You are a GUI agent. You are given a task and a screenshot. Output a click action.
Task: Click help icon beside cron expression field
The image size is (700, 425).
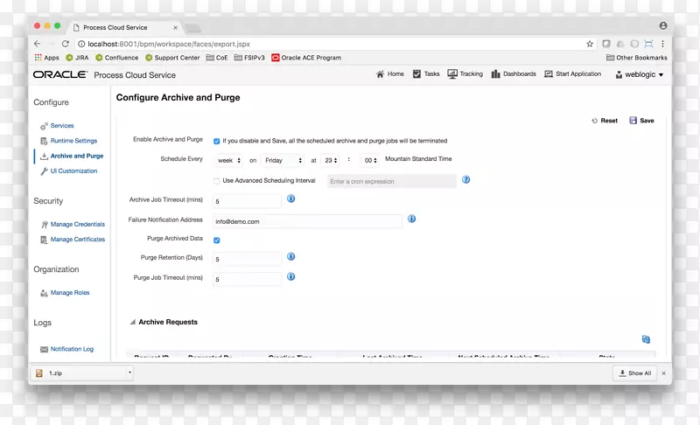pos(466,180)
